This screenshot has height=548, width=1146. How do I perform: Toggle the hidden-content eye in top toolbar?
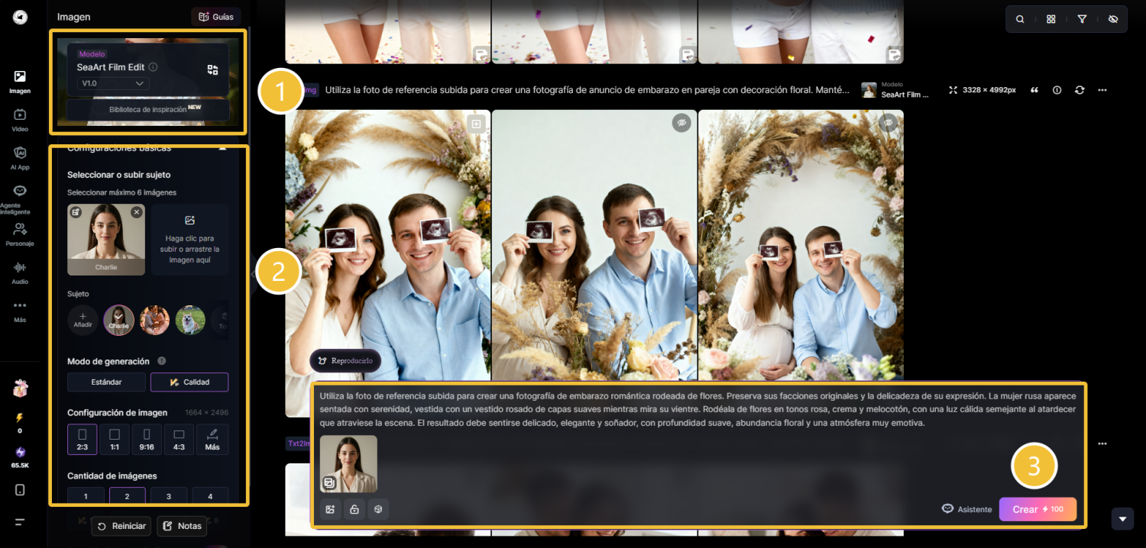pyautogui.click(x=1113, y=18)
